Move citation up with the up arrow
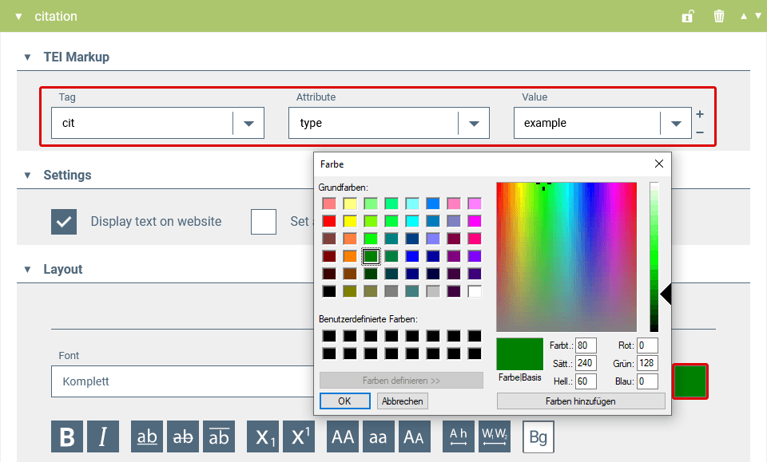The image size is (767, 462). point(743,16)
